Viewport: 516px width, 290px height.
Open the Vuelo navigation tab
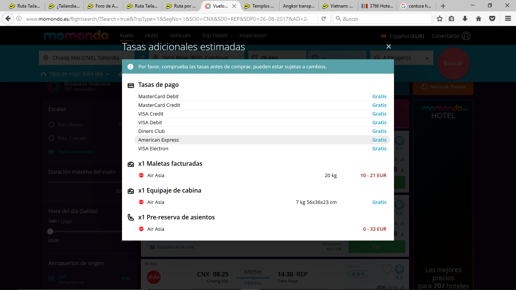click(x=127, y=35)
